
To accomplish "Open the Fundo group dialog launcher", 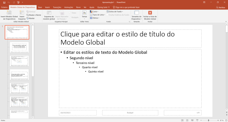I will point(129,22).
